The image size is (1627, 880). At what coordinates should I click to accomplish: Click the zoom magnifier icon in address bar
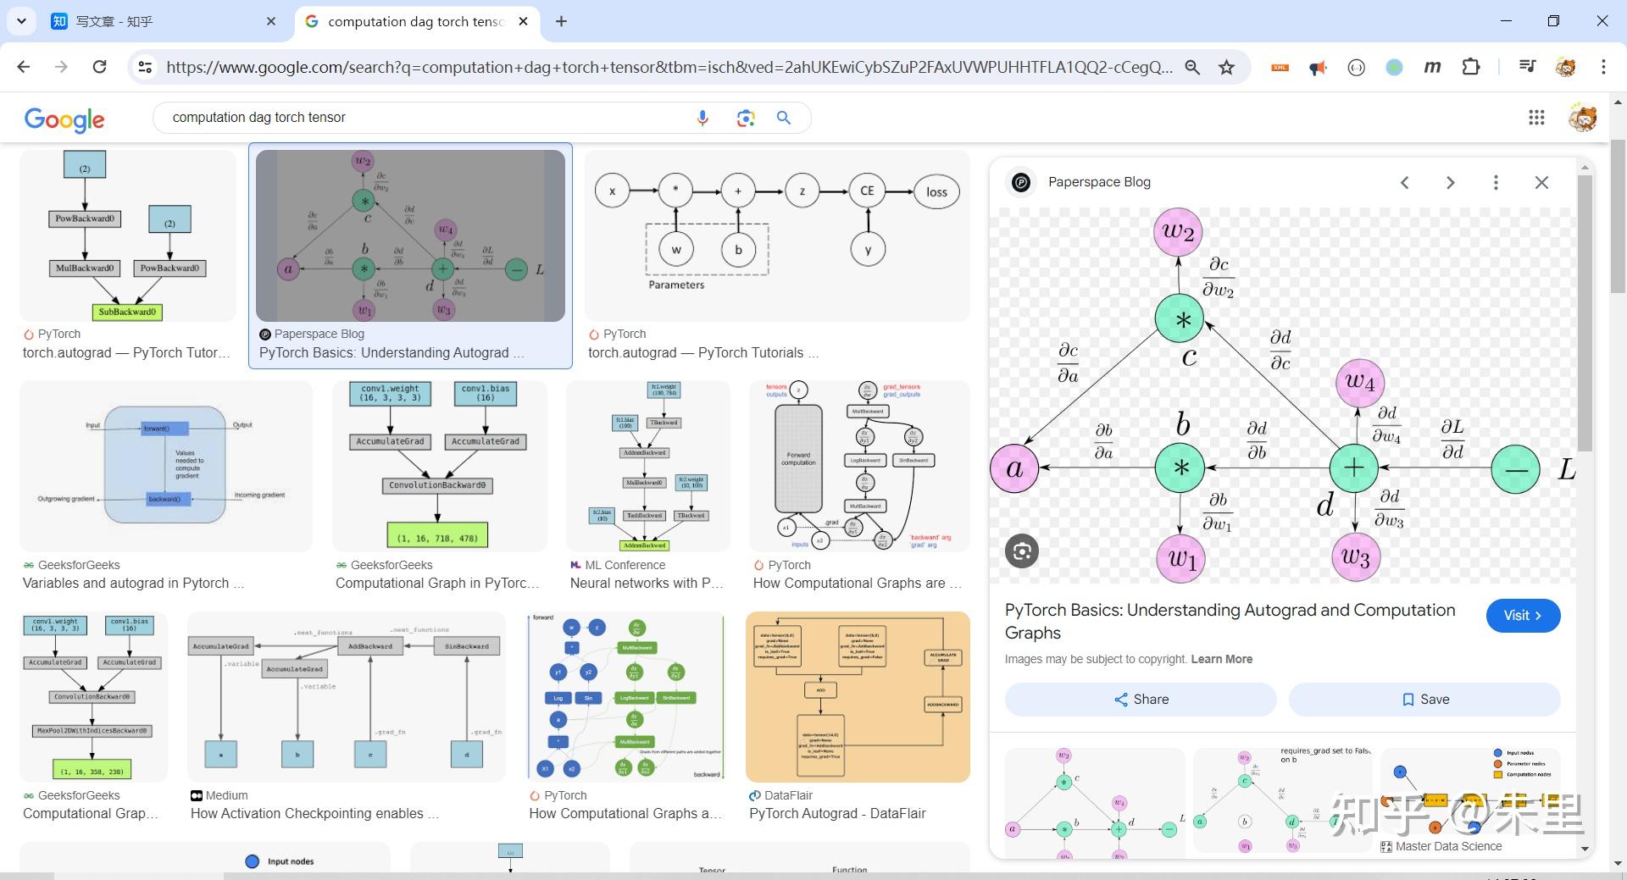coord(1192,67)
